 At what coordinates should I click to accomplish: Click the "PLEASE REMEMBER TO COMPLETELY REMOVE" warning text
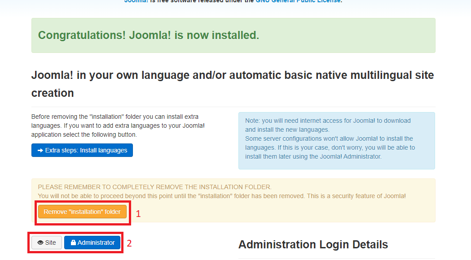[x=155, y=187]
